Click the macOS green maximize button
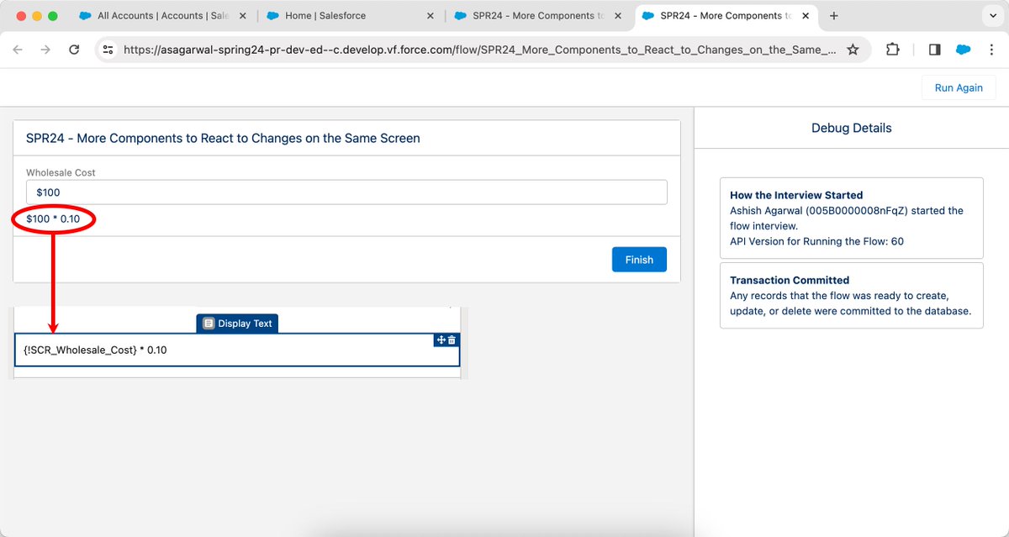The width and height of the screenshot is (1009, 537). coord(53,16)
